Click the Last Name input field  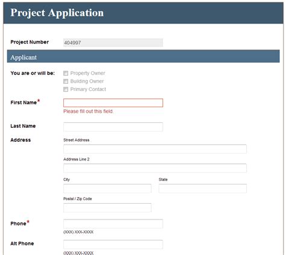point(113,127)
